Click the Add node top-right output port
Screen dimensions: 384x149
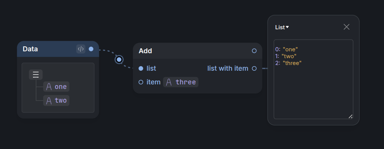[254, 51]
